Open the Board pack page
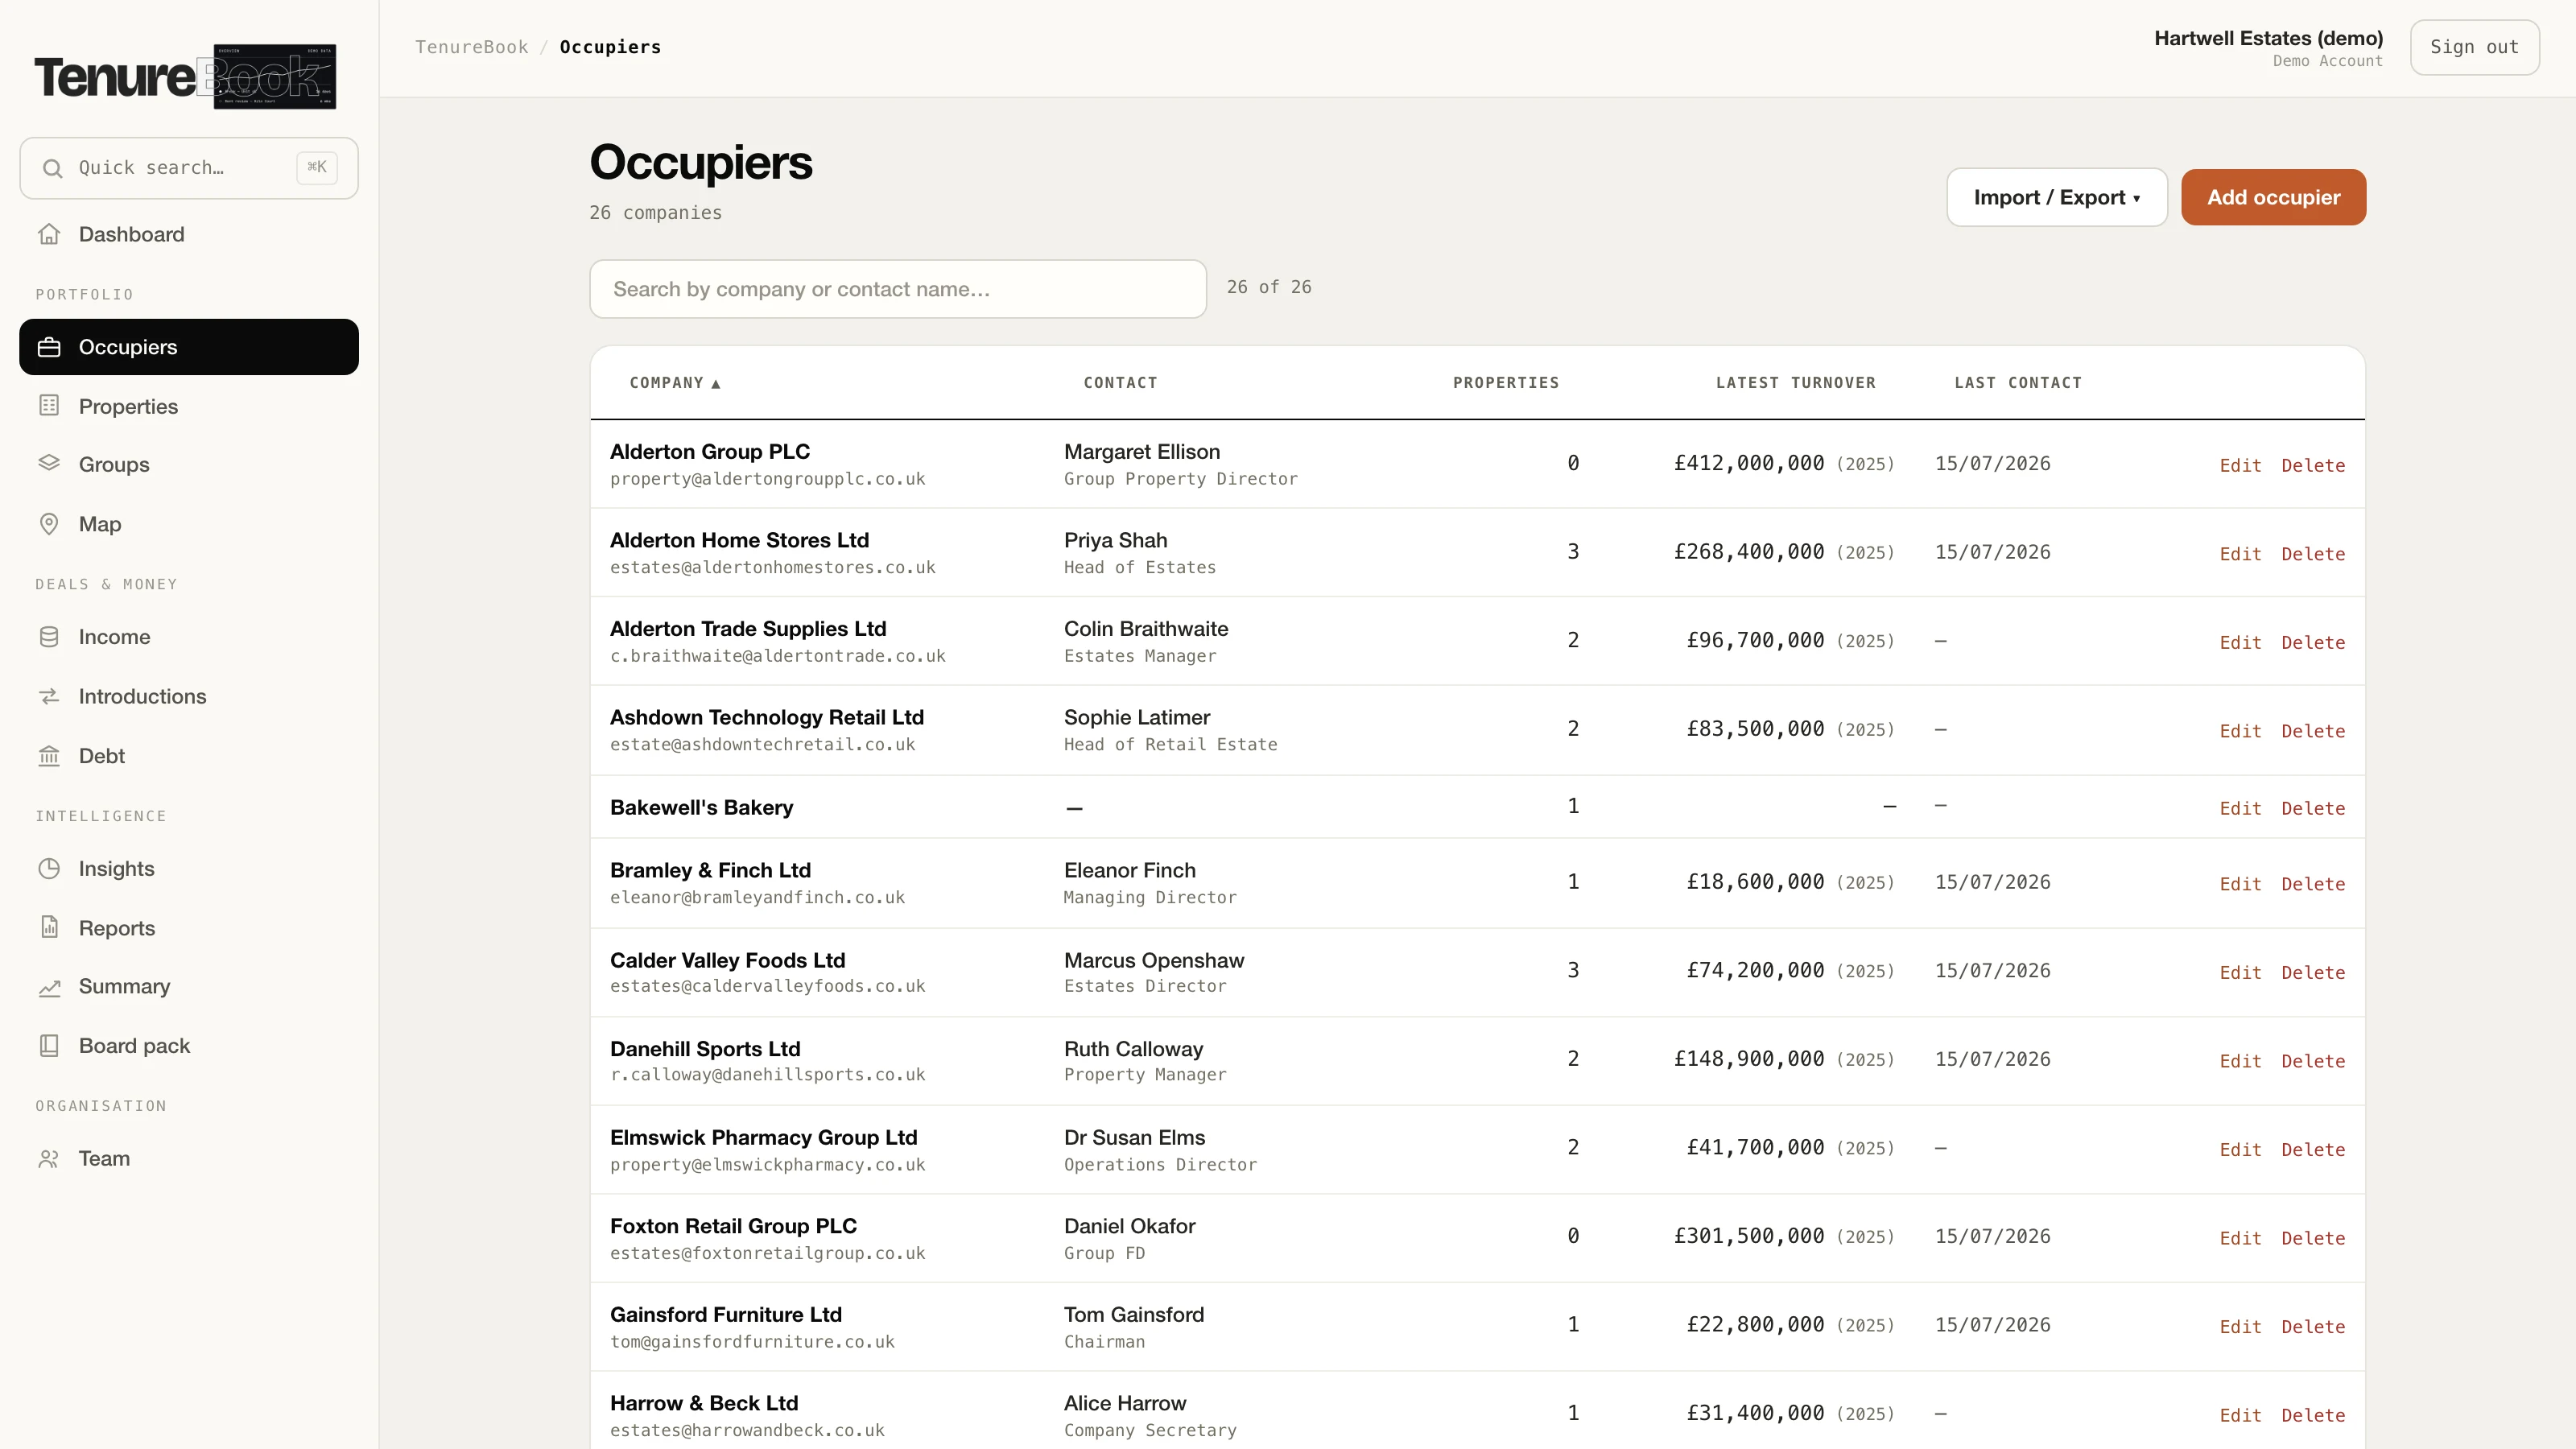Screen dimensions: 2576x1449 click(x=189, y=1046)
